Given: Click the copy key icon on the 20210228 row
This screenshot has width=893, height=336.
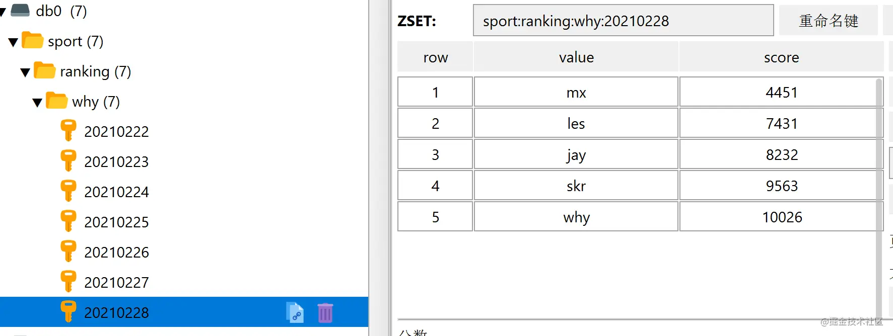Looking at the screenshot, I should (295, 312).
